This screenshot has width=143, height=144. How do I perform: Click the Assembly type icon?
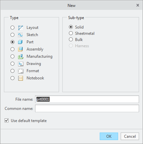20,49
